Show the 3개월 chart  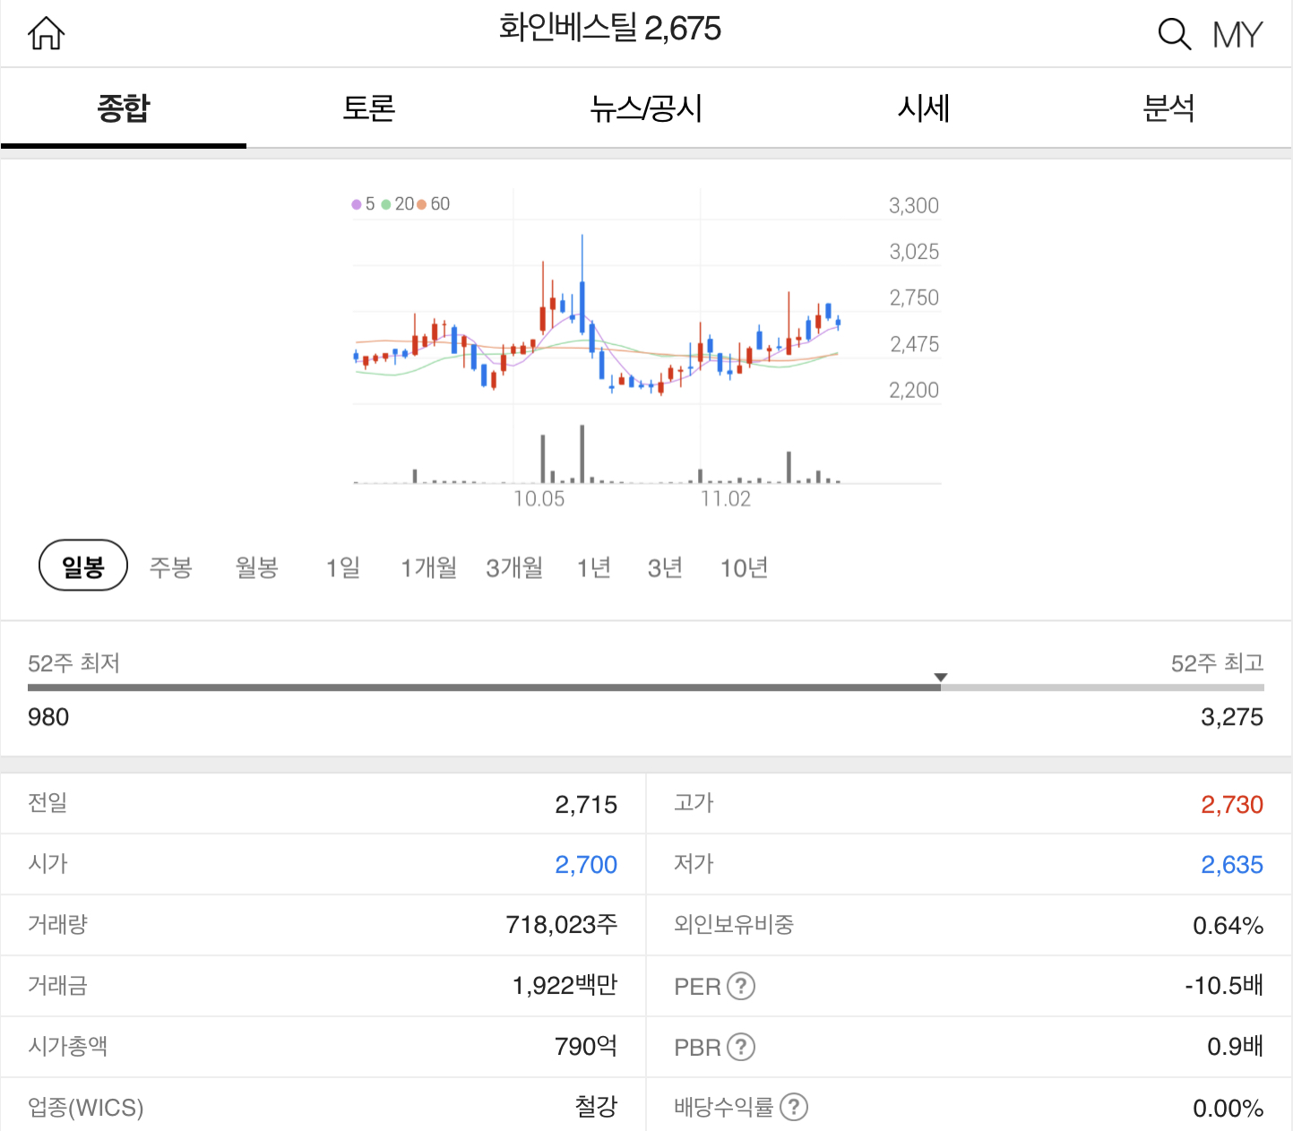coord(514,567)
